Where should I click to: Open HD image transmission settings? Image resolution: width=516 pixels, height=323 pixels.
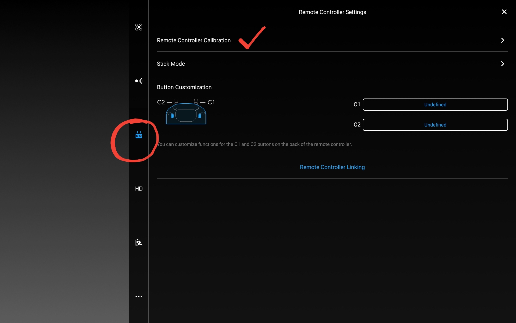[139, 189]
